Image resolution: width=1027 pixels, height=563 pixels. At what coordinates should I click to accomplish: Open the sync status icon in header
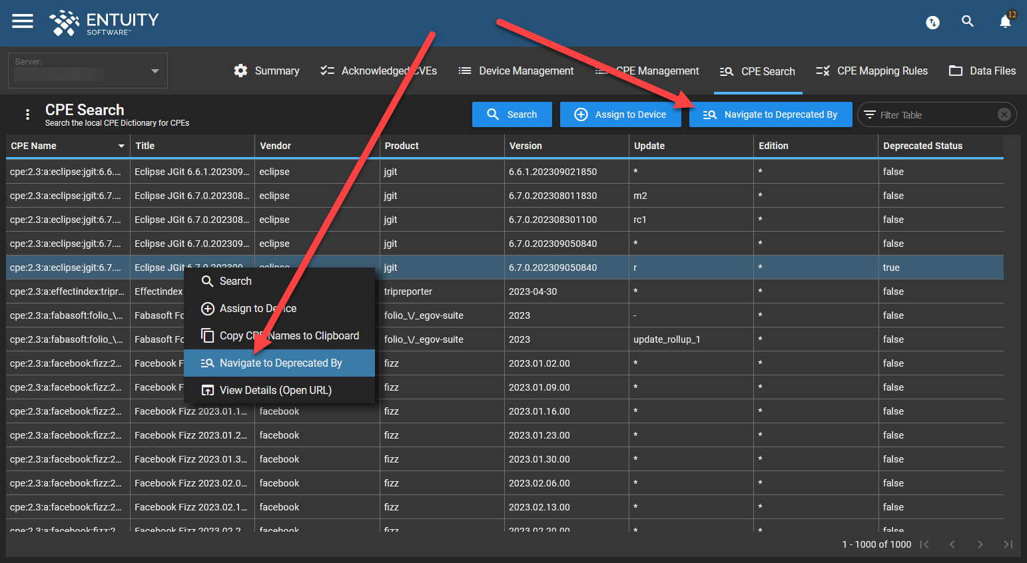click(932, 23)
